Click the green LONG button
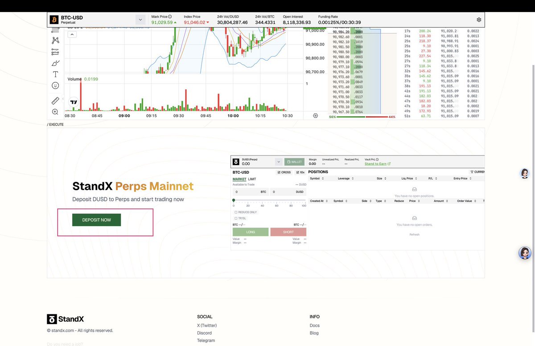The height and width of the screenshot is (346, 535). [251, 232]
